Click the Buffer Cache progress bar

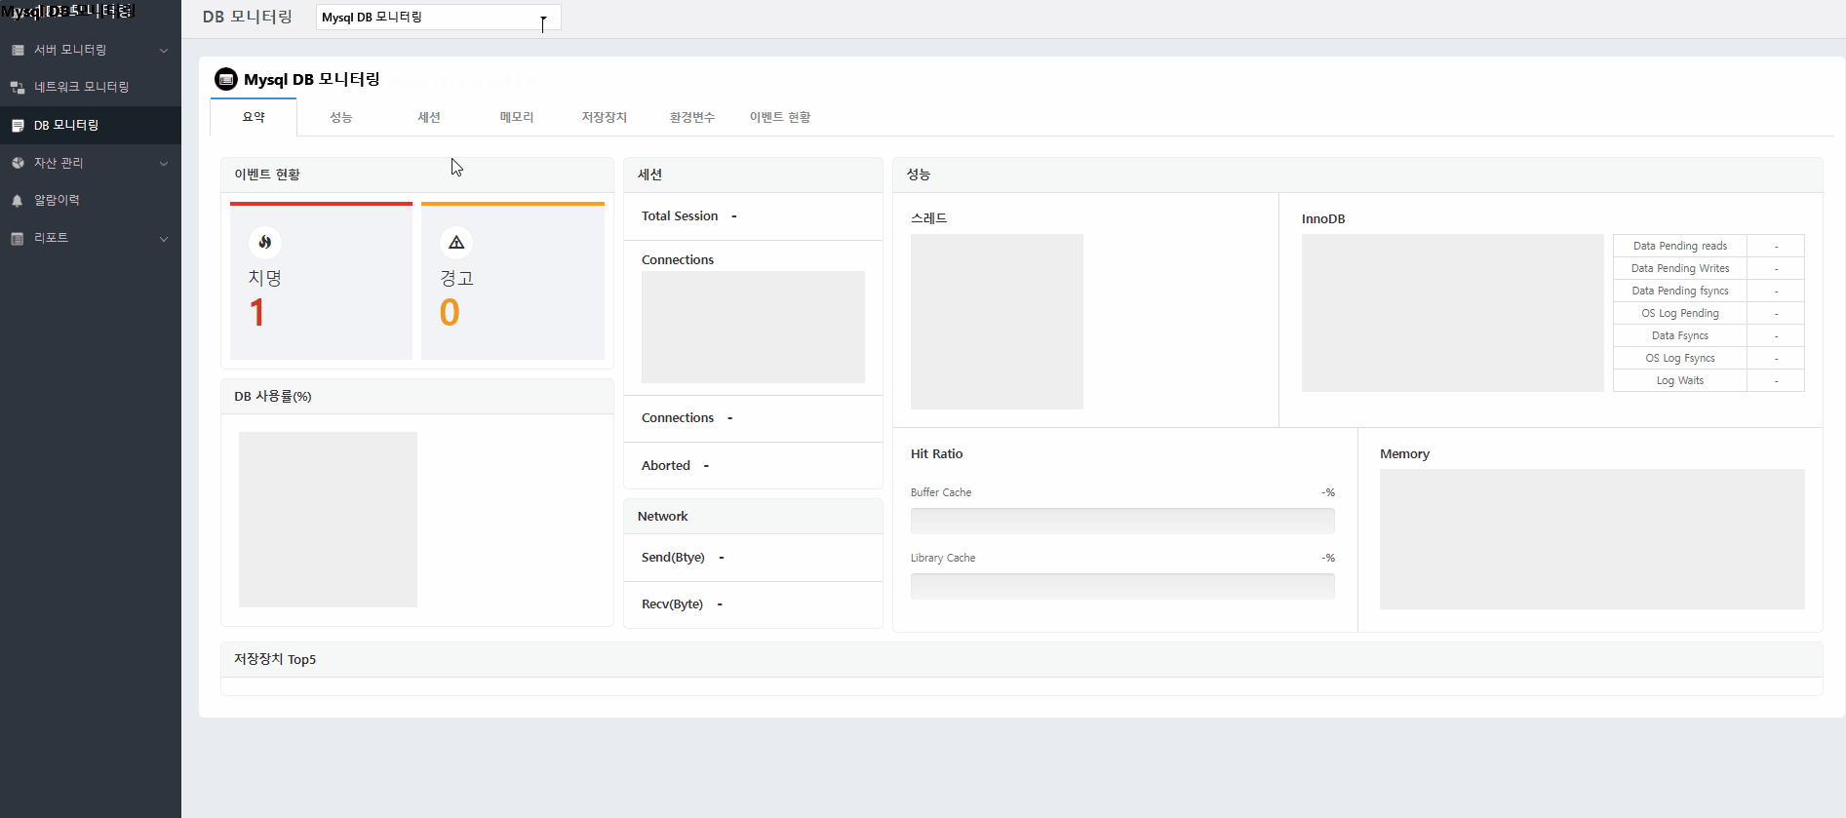1122,521
